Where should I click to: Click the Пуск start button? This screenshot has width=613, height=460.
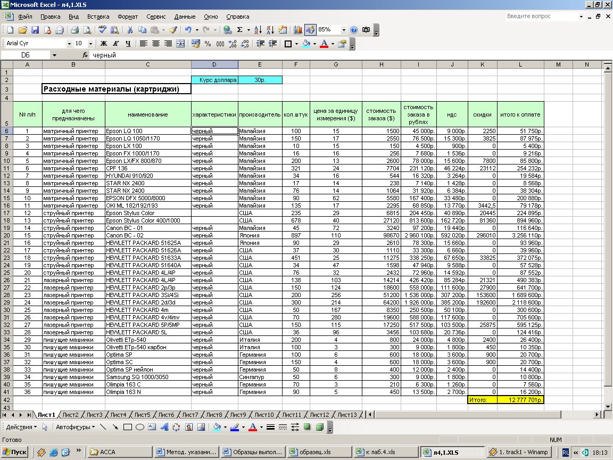[x=15, y=452]
